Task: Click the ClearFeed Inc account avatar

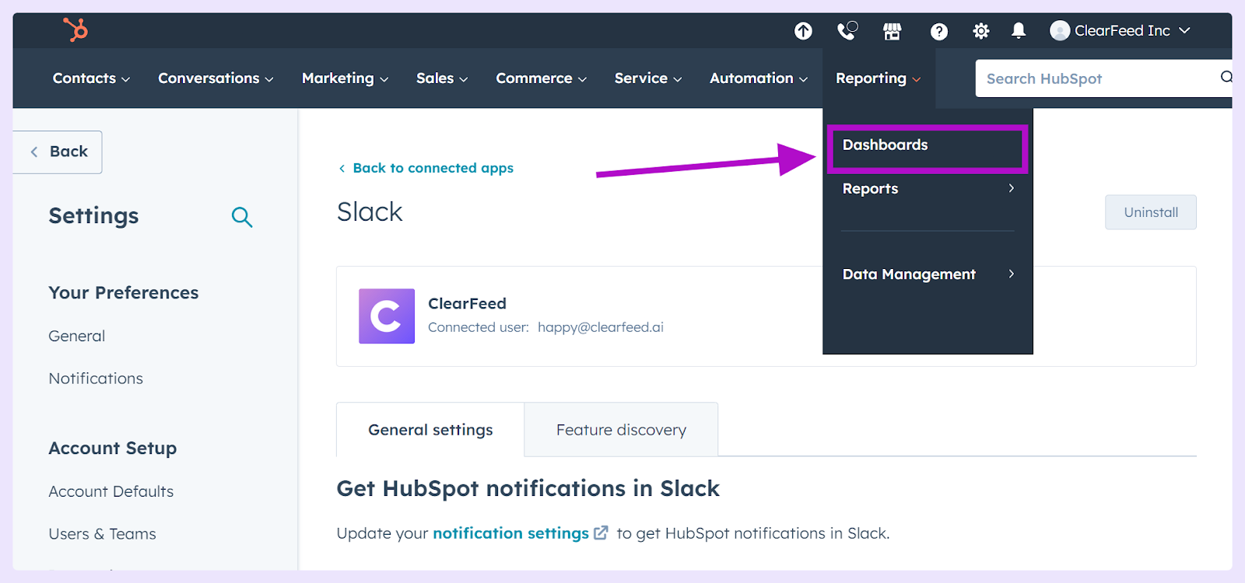Action: click(1059, 30)
